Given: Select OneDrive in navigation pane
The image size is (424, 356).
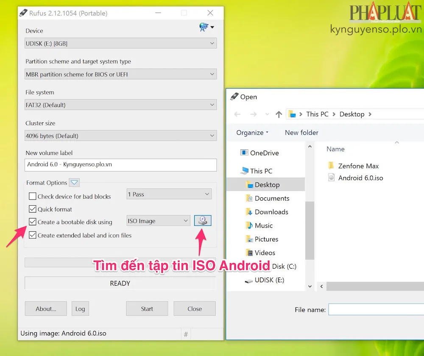Looking at the screenshot, I should [x=264, y=153].
